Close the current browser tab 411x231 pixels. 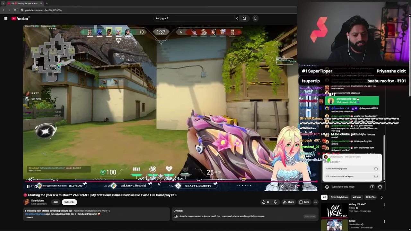pos(41,3)
